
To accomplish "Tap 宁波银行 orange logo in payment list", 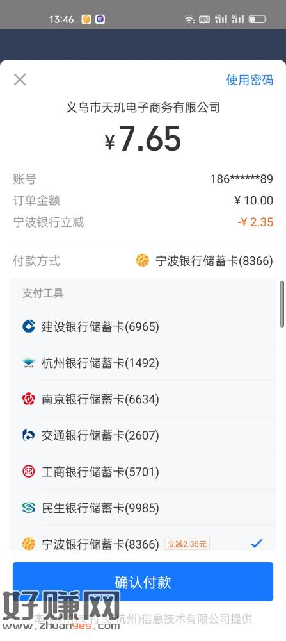I will [x=29, y=544].
